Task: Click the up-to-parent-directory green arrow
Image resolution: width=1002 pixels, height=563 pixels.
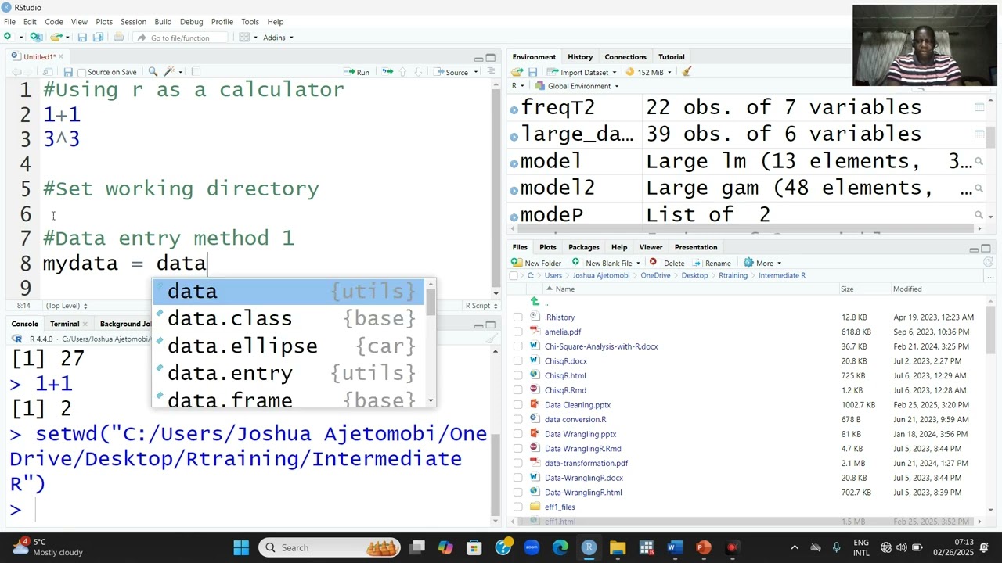Action: pos(535,302)
